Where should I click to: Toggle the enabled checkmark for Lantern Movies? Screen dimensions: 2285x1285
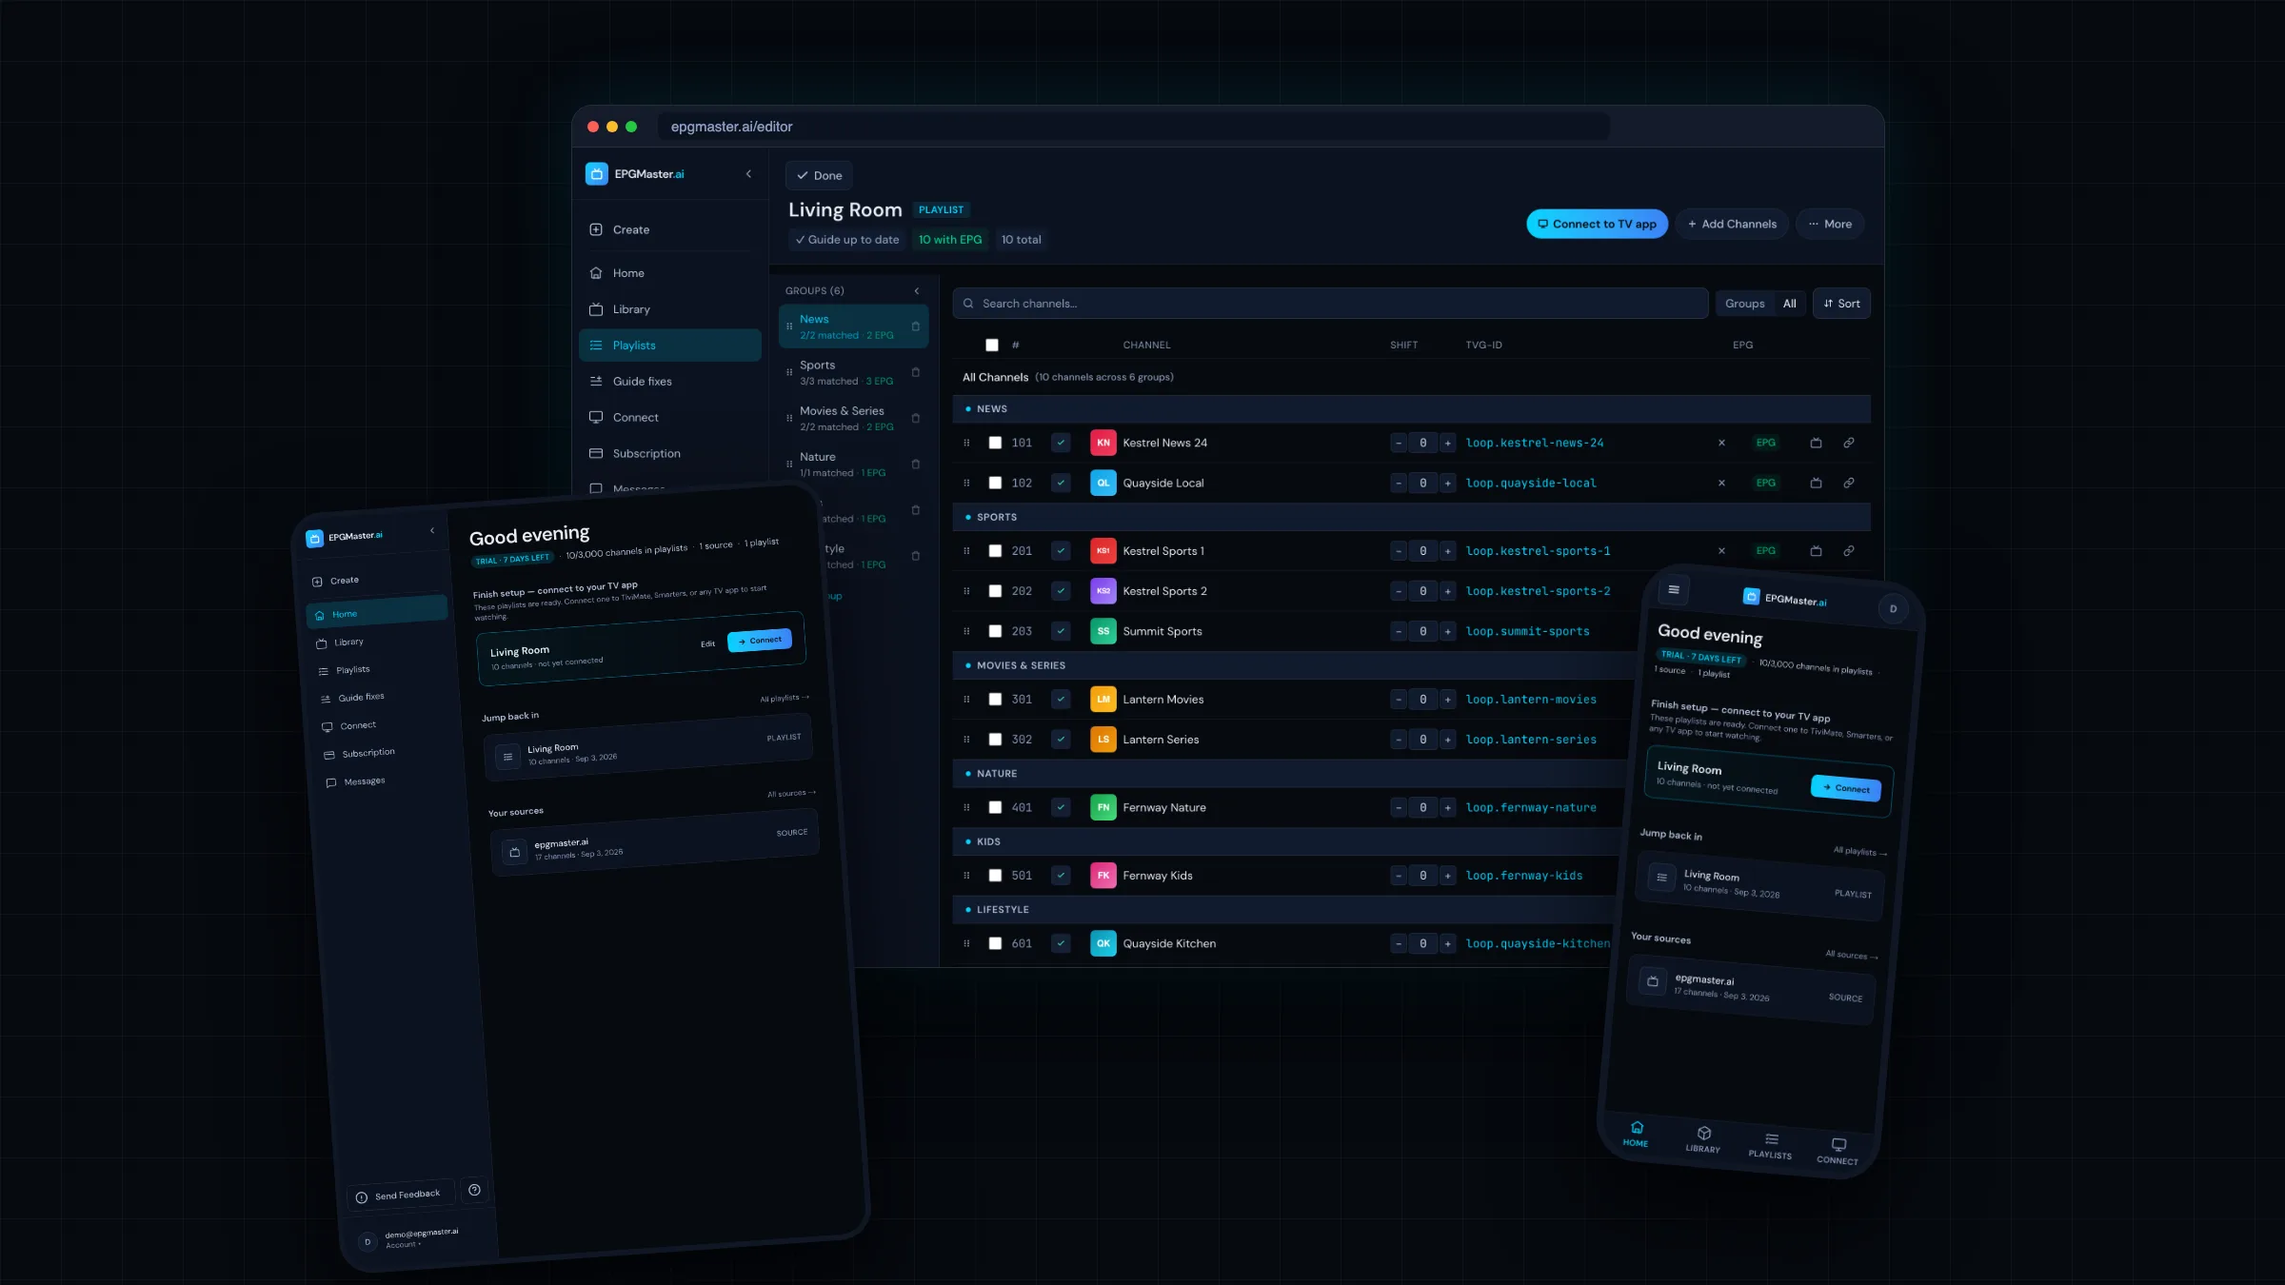click(x=1061, y=700)
